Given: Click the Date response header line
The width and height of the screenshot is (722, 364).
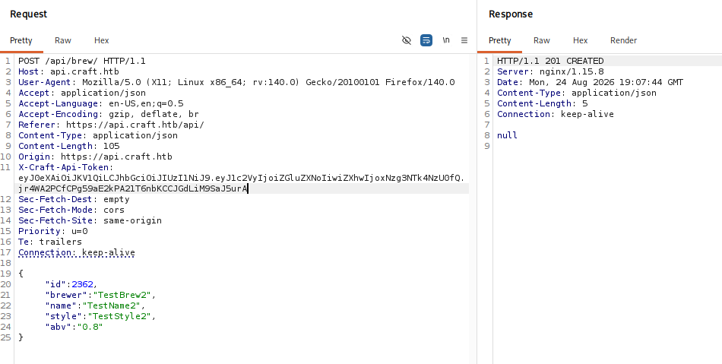Looking at the screenshot, I should 591,82.
